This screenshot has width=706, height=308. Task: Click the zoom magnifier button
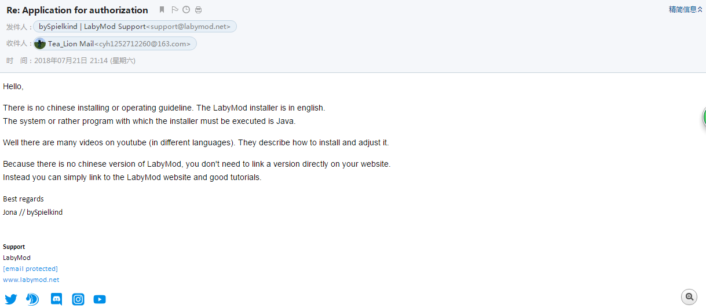click(x=689, y=296)
